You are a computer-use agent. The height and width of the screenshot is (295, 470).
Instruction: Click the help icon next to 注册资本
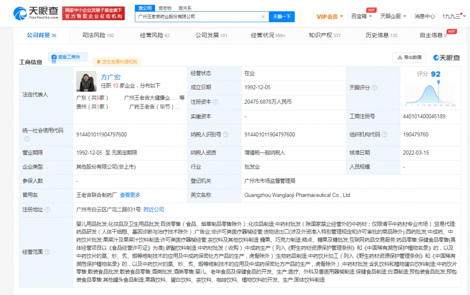click(x=216, y=102)
